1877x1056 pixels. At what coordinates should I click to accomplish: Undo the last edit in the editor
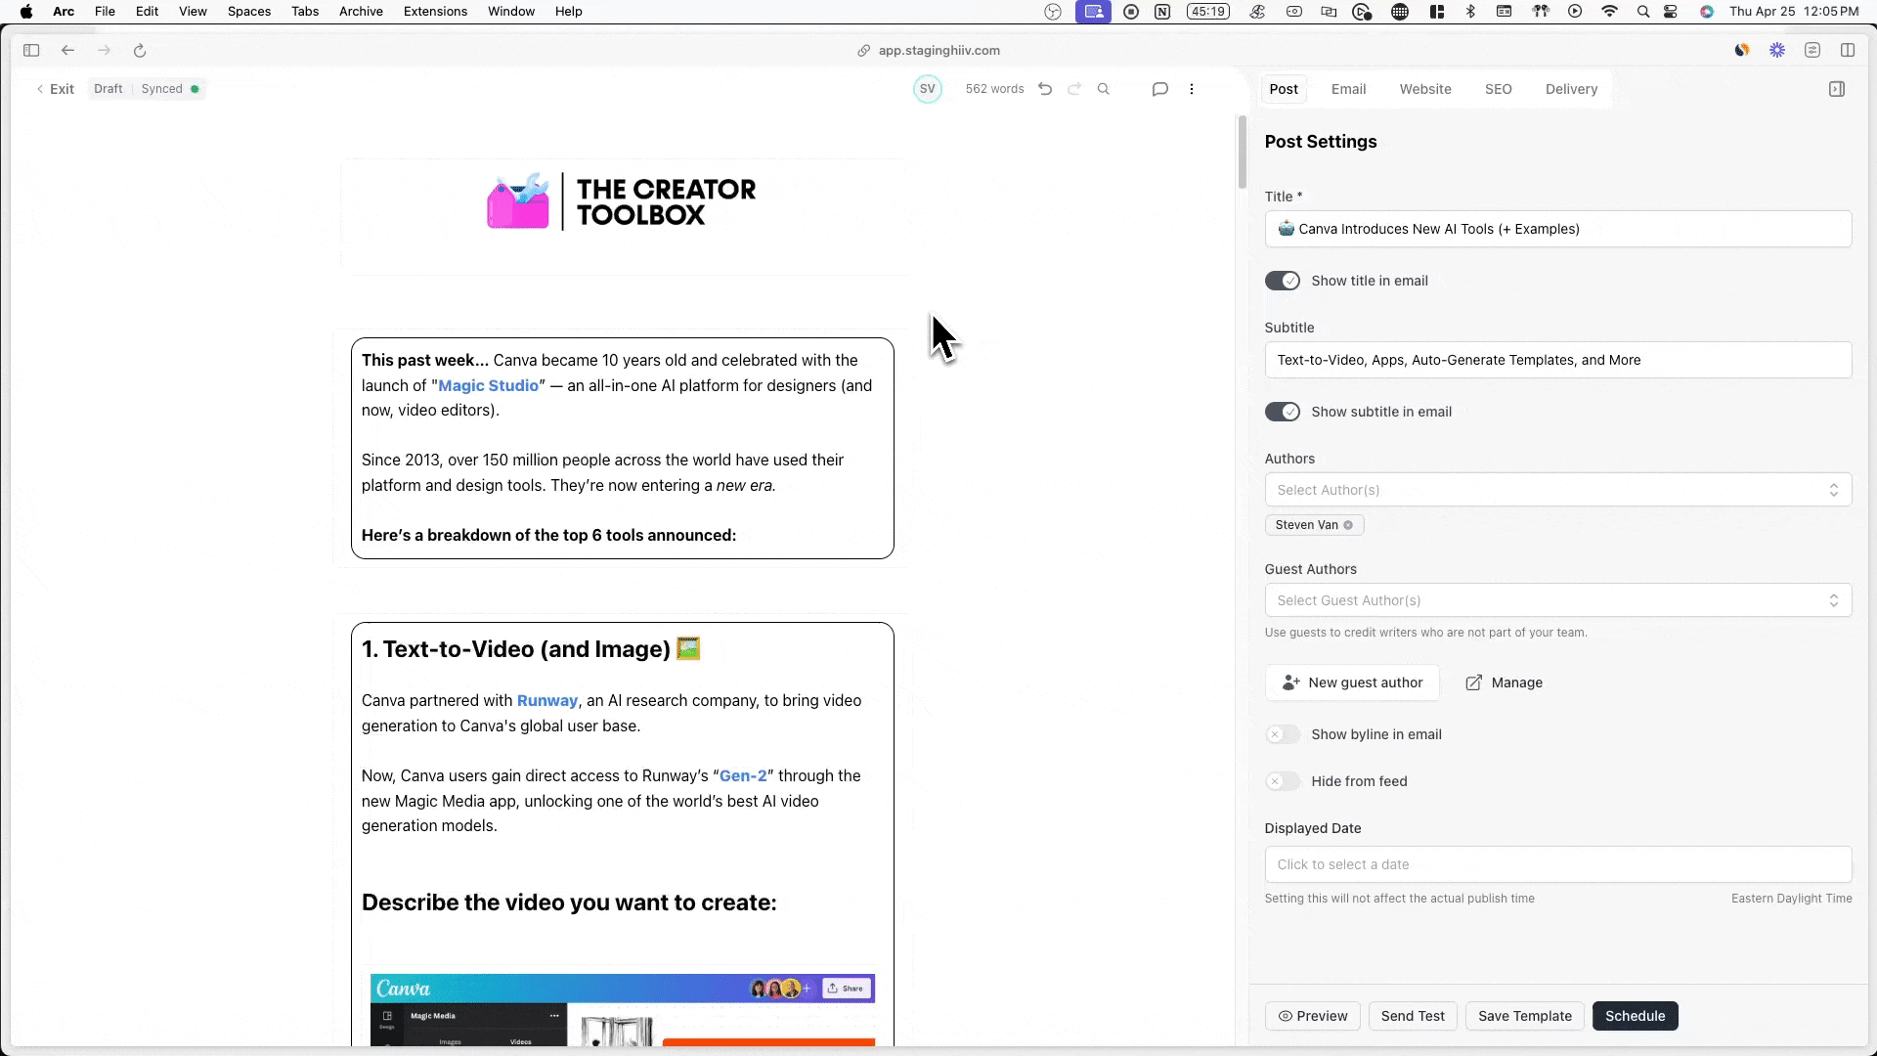click(1045, 89)
